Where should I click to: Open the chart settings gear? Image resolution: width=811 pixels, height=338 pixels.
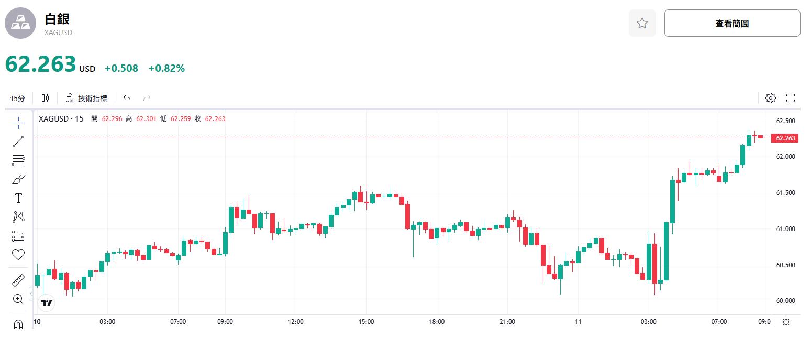770,98
